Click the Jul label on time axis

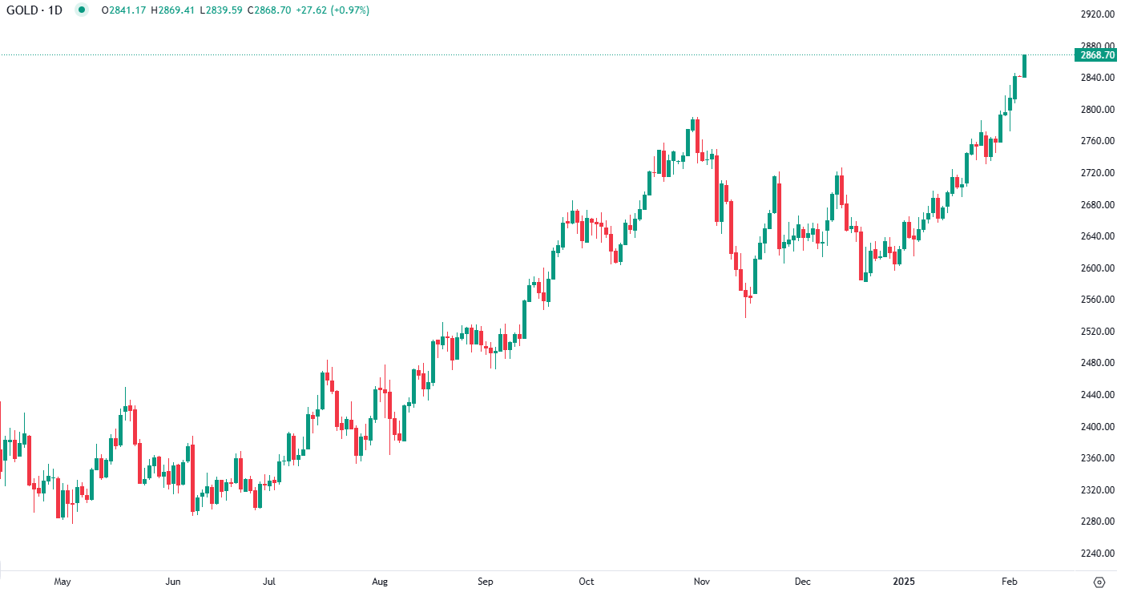pos(269,582)
